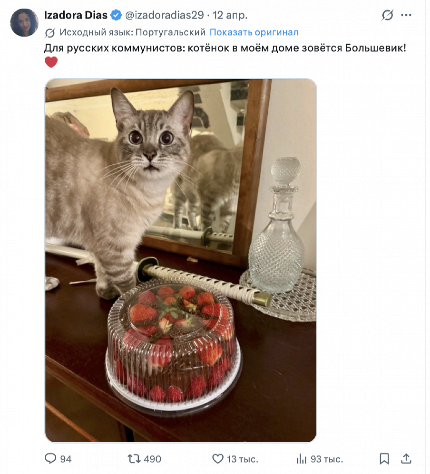The image size is (430, 474).
Task: Click the 93 тыс. views count
Action: pos(327,459)
